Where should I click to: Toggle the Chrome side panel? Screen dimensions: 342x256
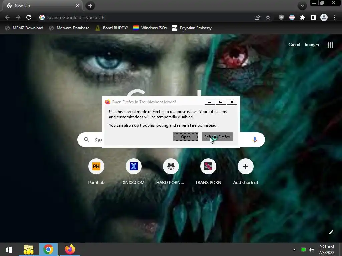click(x=313, y=17)
